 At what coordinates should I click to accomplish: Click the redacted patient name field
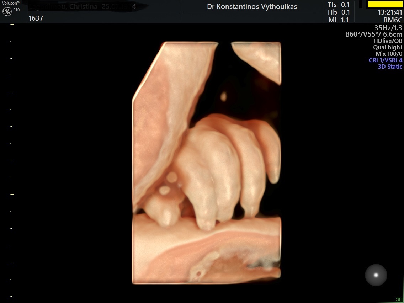[x=82, y=7]
